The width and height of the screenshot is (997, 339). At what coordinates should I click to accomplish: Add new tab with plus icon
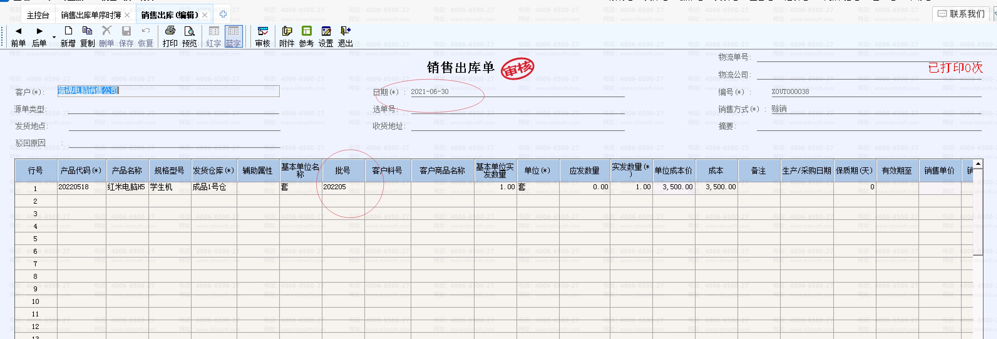click(223, 14)
